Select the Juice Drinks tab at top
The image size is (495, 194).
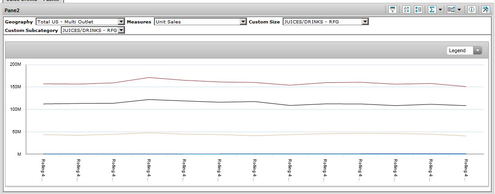click(x=31, y=1)
